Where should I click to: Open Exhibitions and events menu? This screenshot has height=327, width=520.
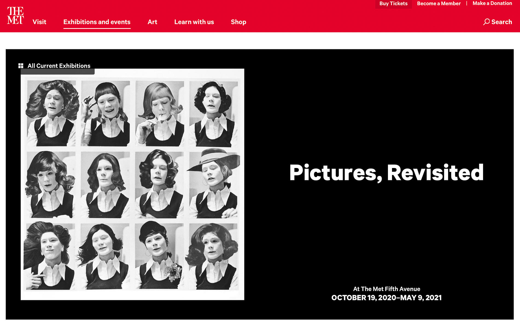[97, 22]
